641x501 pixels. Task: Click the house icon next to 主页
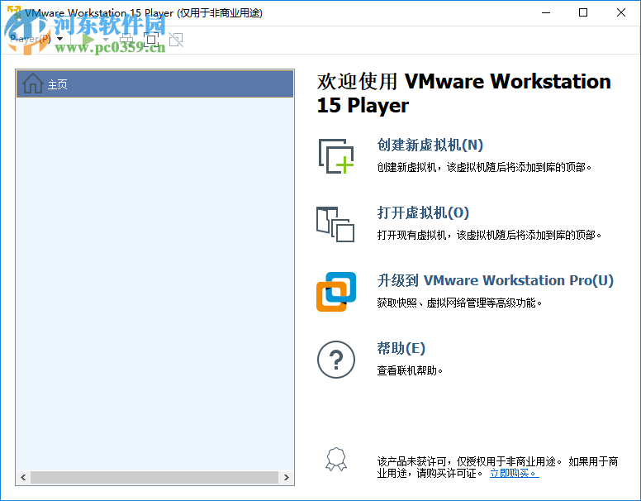click(x=33, y=83)
